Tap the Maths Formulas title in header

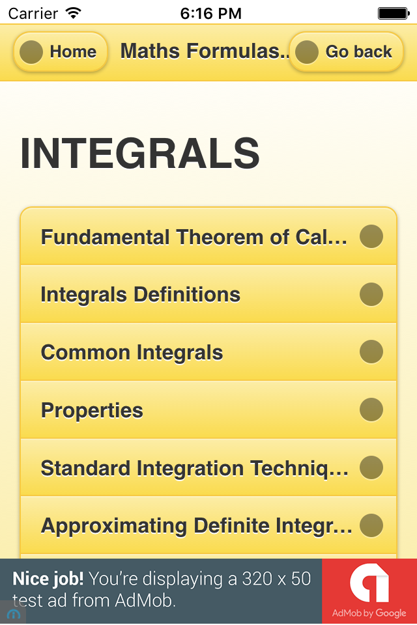pos(203,51)
